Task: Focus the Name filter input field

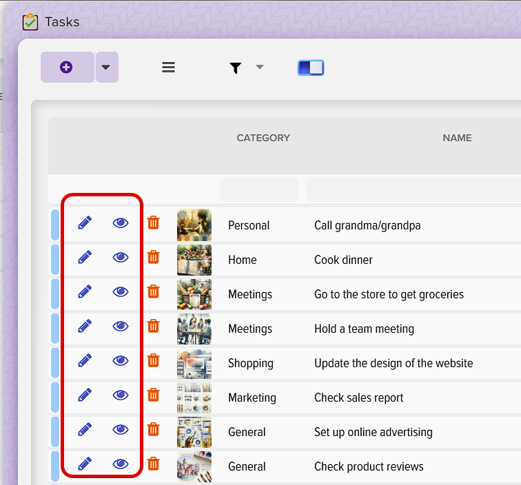Action: pyautogui.click(x=413, y=189)
